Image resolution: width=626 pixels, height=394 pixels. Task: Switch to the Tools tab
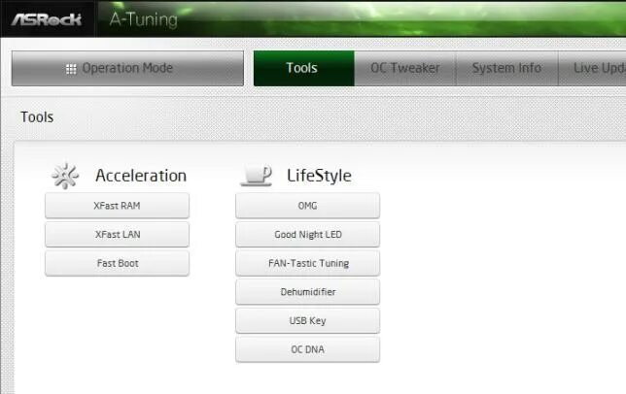(304, 68)
